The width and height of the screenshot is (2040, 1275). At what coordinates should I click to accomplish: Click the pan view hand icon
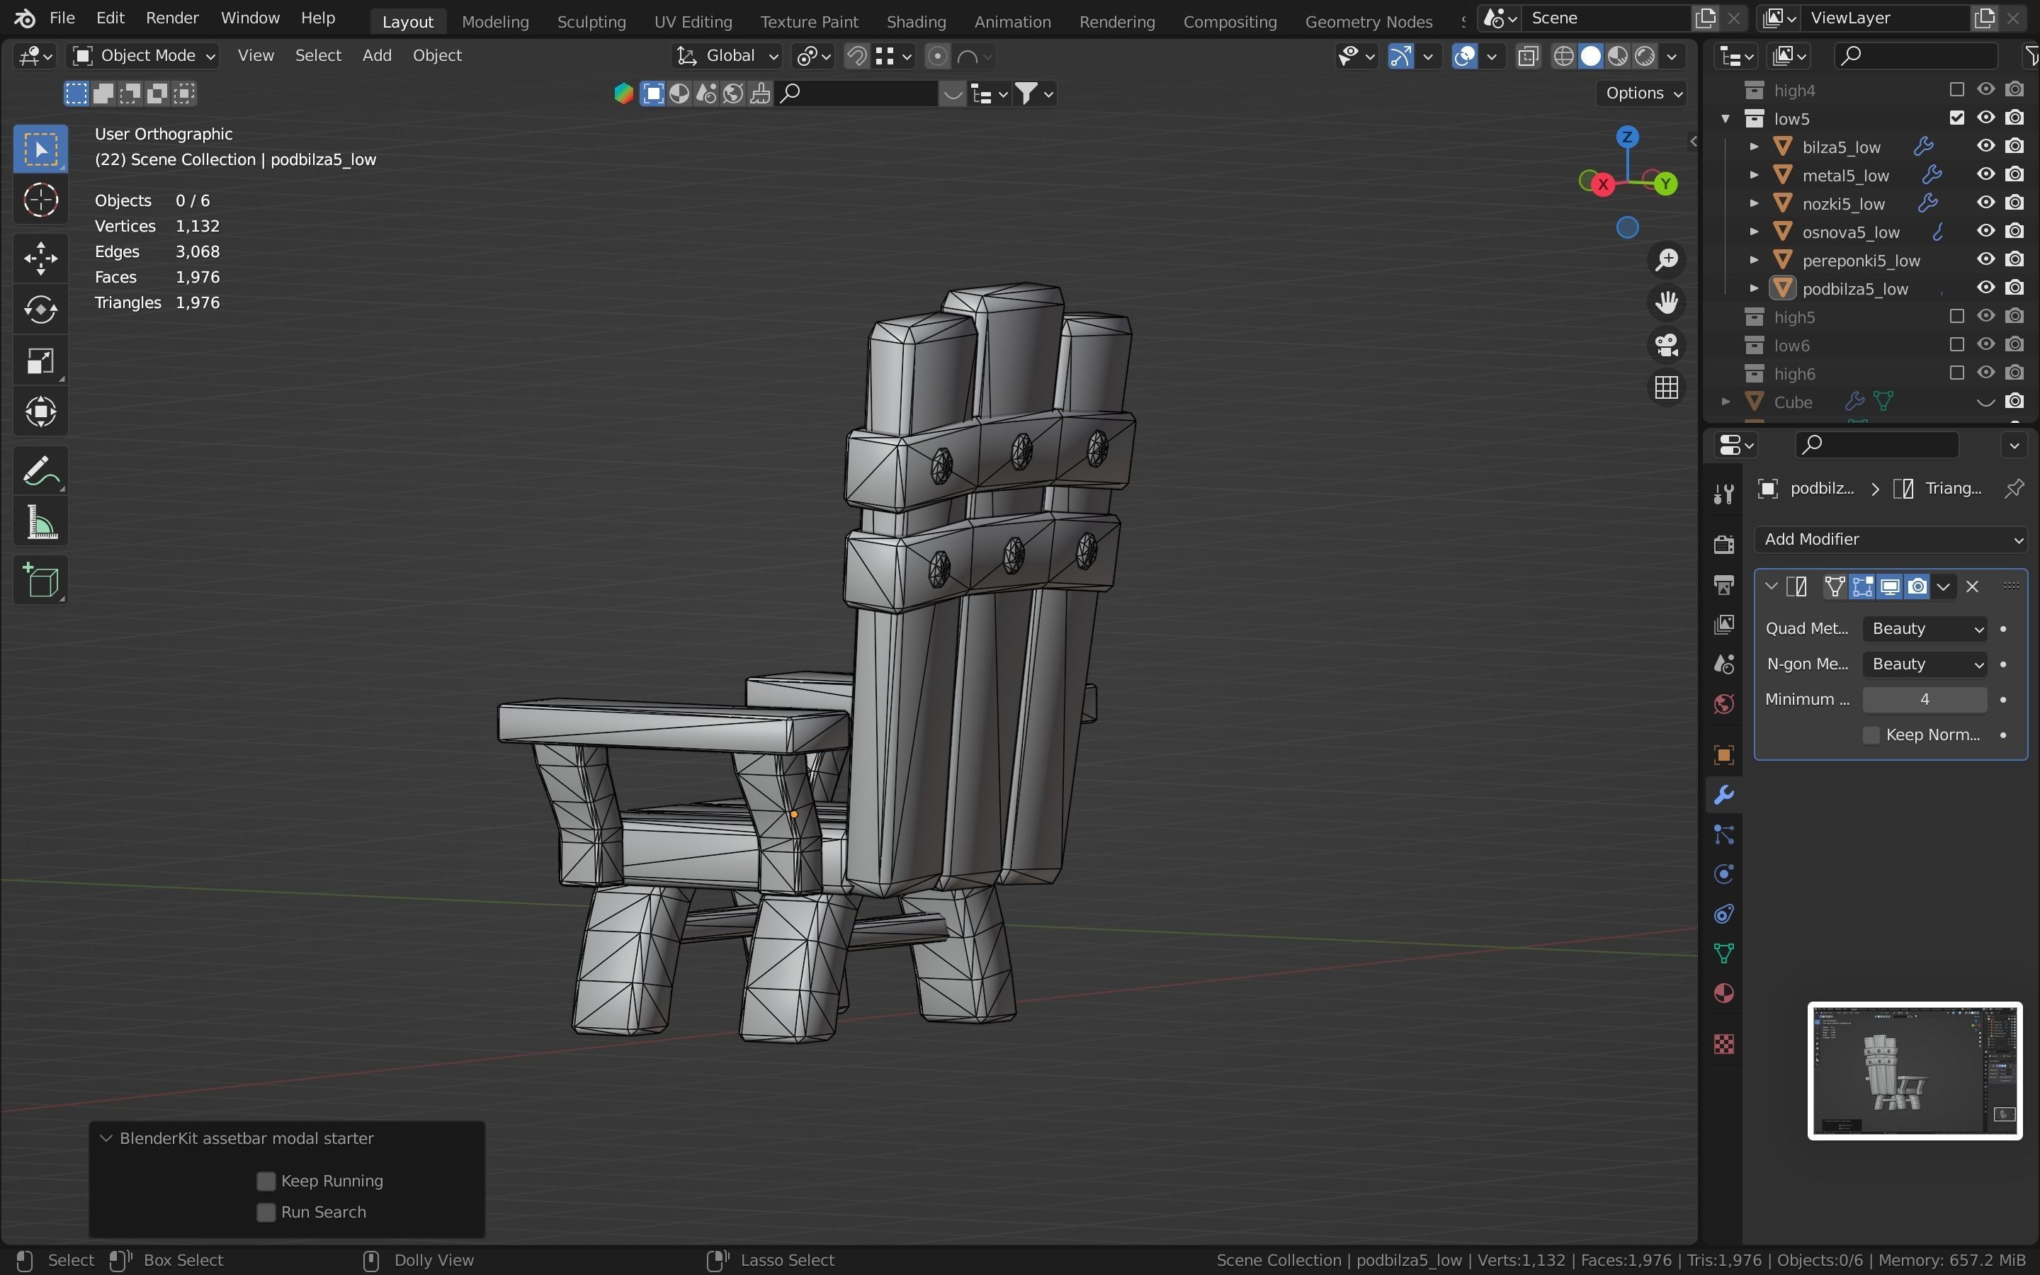pos(1667,302)
